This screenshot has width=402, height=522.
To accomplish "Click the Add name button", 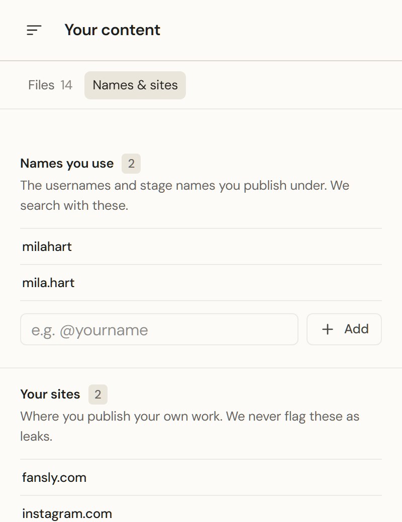I will tap(344, 329).
